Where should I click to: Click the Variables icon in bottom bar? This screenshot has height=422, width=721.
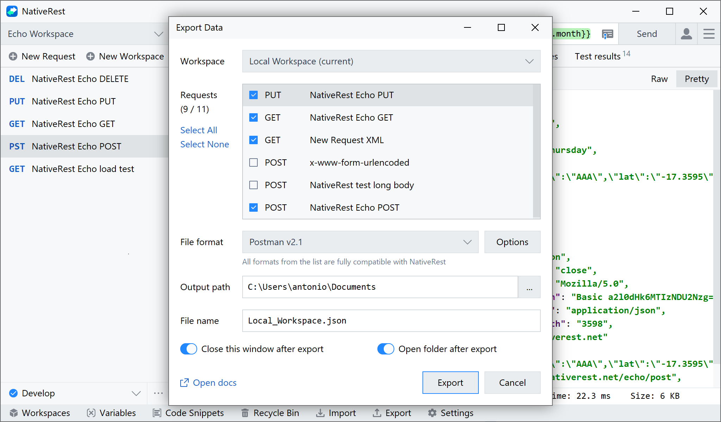click(x=91, y=413)
